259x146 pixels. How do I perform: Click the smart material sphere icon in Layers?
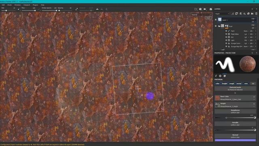[248, 14]
